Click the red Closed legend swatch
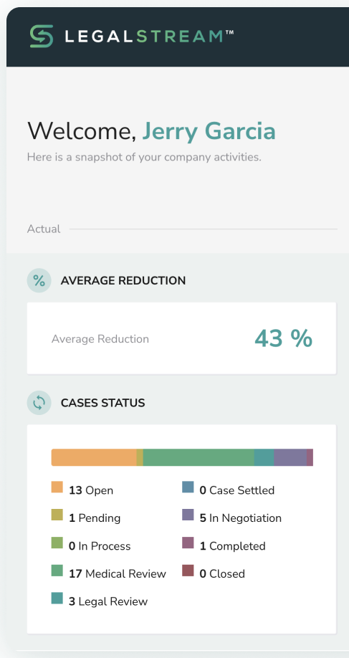This screenshot has width=349, height=658. (188, 571)
